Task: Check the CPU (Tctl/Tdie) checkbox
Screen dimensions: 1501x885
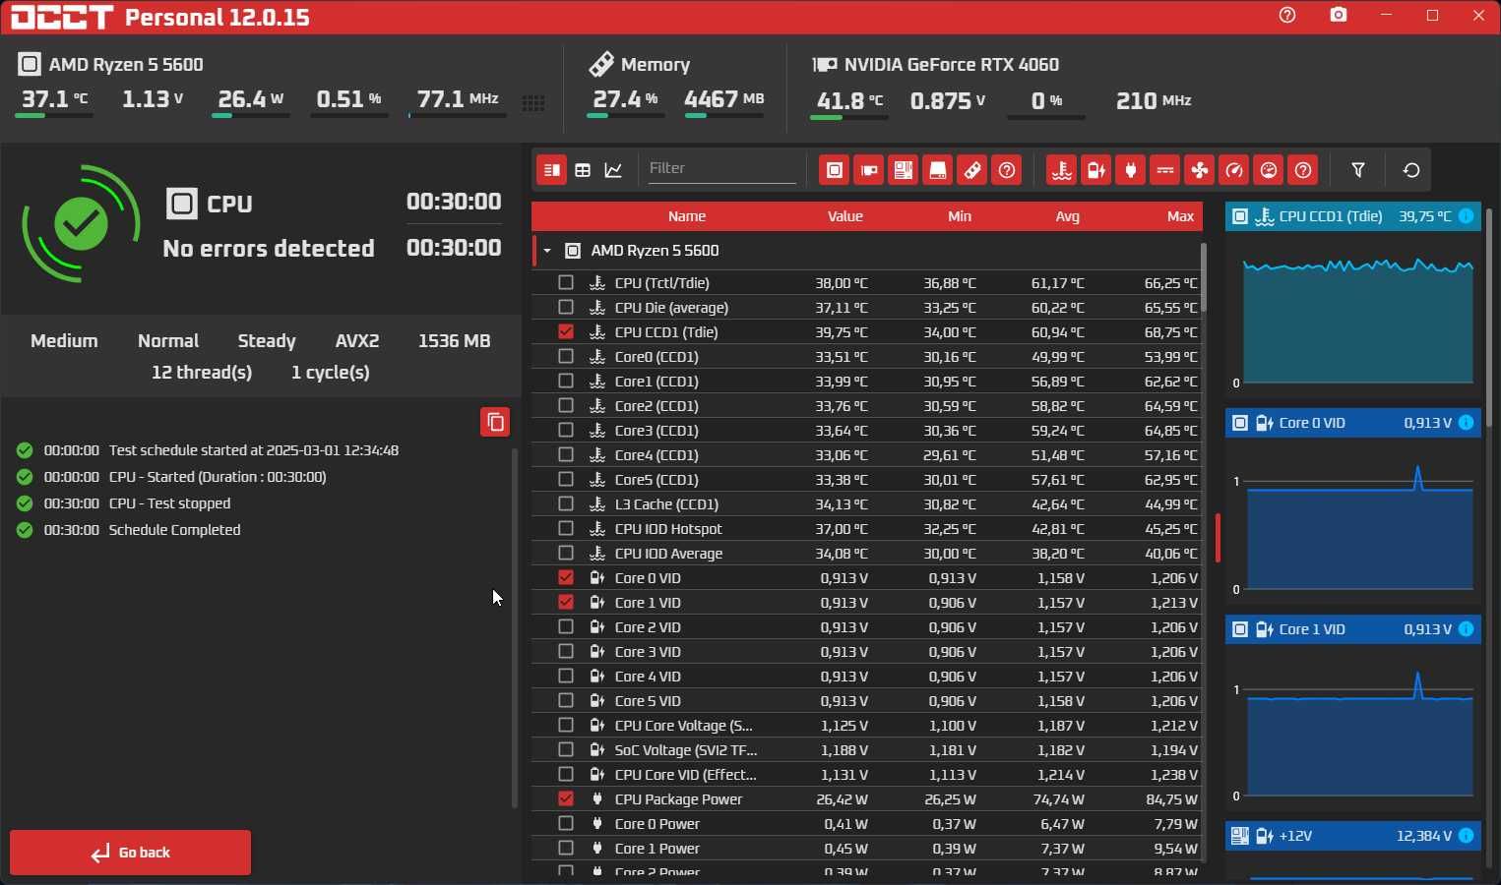Action: coord(566,282)
